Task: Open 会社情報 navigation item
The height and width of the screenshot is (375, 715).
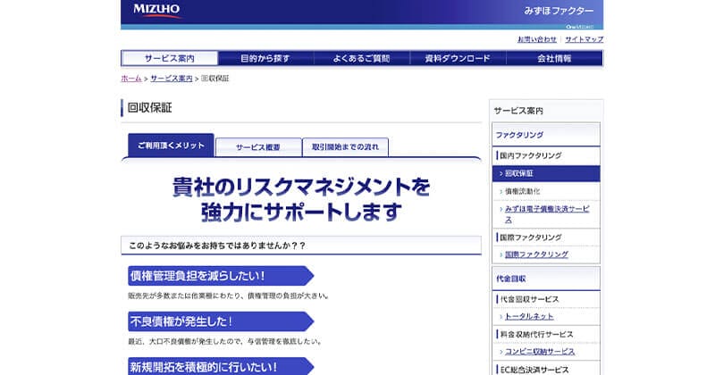Action: tap(554, 58)
